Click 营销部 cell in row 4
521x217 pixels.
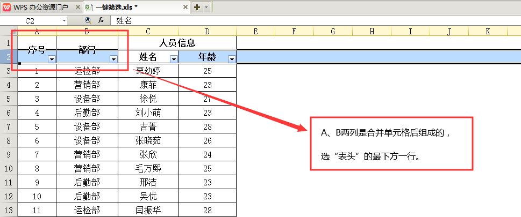tap(87, 85)
